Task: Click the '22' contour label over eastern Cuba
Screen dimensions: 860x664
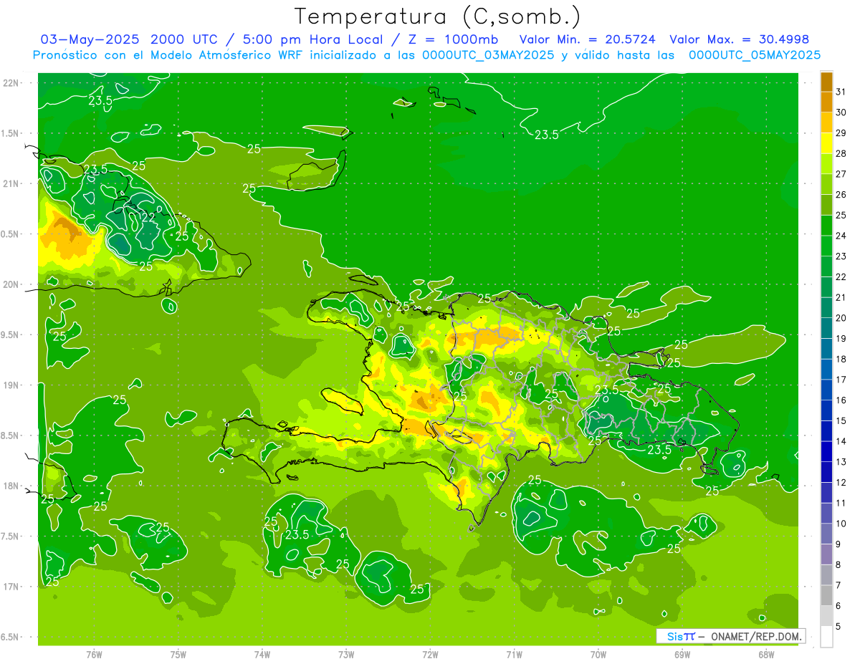Action: click(x=148, y=217)
